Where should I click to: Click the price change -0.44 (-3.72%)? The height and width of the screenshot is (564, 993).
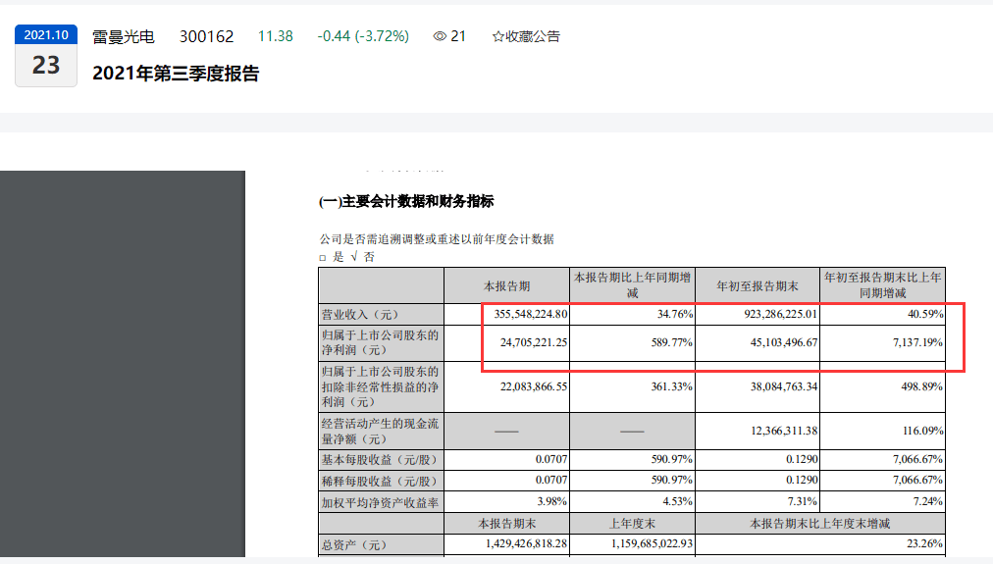pos(362,36)
